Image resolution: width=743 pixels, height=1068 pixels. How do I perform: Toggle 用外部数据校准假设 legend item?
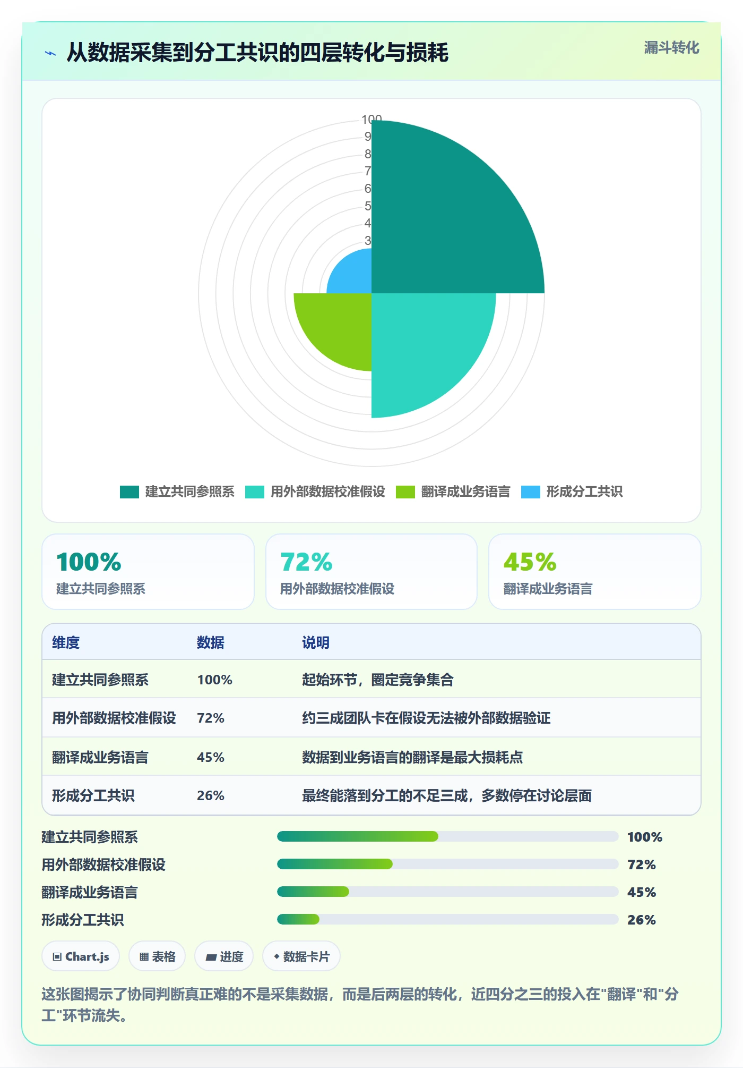315,492
